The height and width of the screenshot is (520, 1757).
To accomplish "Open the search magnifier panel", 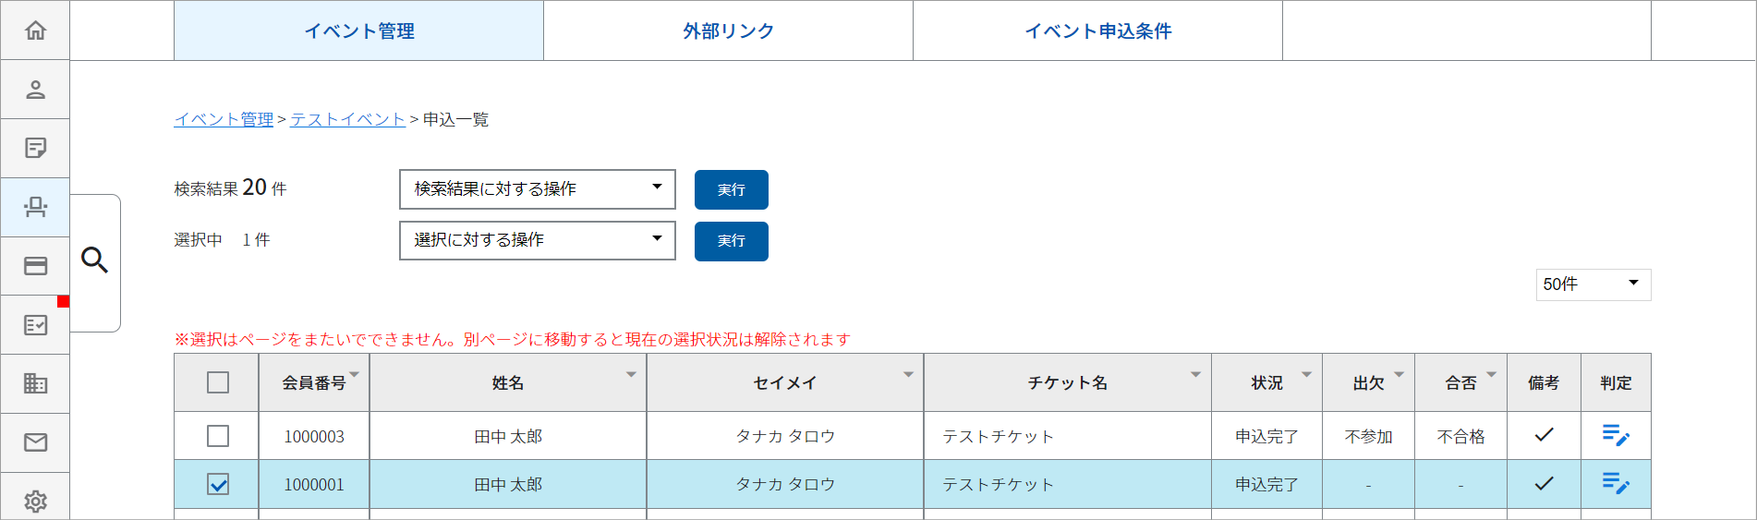I will point(94,260).
